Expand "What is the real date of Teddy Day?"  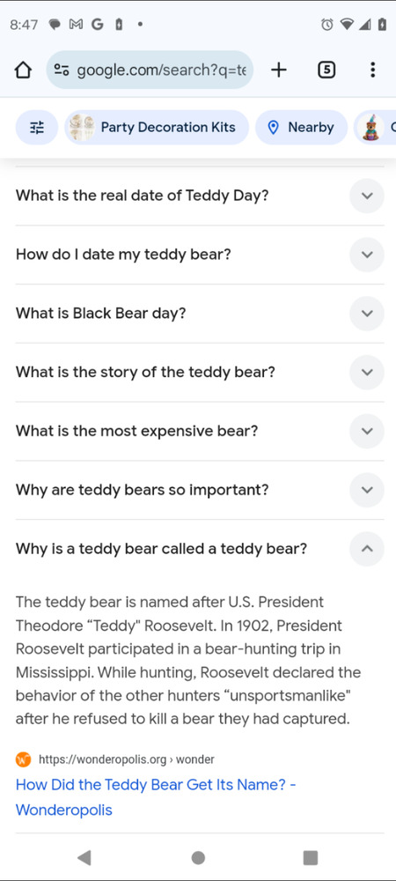click(200, 196)
